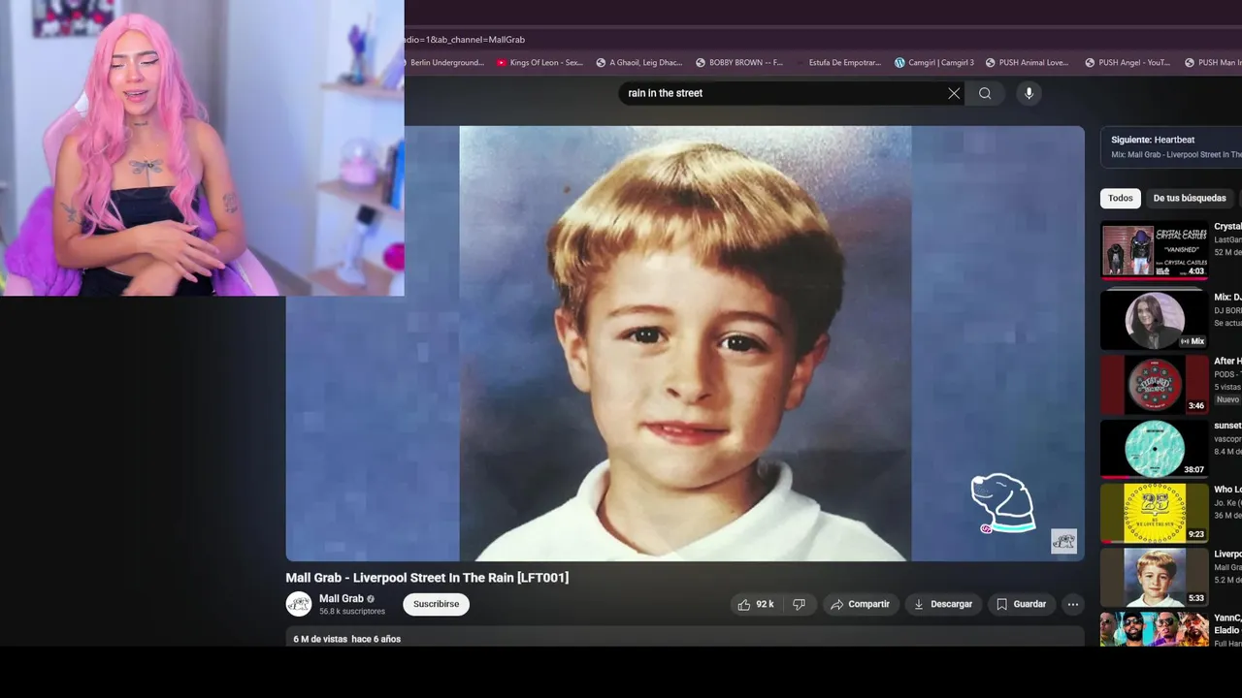1242x698 pixels.
Task: Open A Ghaoil, Leig Dhac bookmark
Action: (x=638, y=62)
